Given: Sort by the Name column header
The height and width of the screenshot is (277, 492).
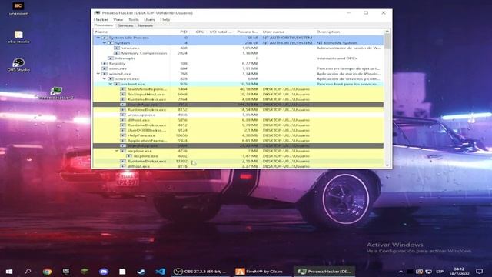Looking at the screenshot, I should click(101, 32).
